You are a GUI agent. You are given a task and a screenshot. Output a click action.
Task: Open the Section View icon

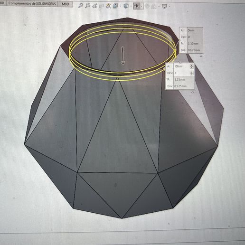point(102,6)
